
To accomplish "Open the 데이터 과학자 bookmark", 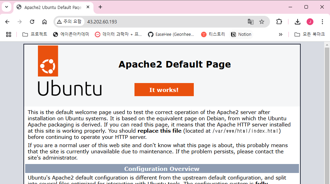I will point(118,34).
